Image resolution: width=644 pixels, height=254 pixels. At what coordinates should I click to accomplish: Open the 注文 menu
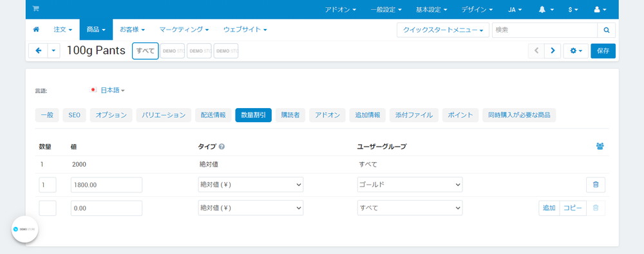pyautogui.click(x=63, y=30)
